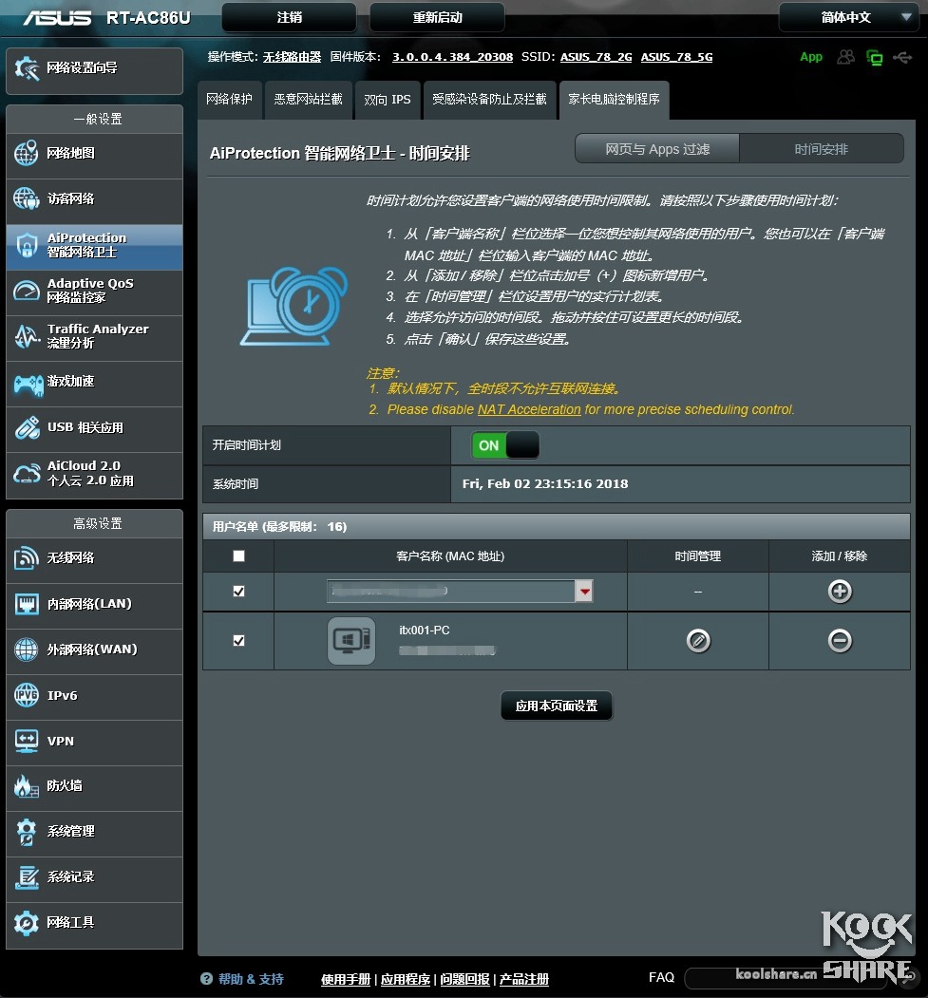The height and width of the screenshot is (998, 928).
Task: Open the network setup wizard icon
Action: (27, 68)
